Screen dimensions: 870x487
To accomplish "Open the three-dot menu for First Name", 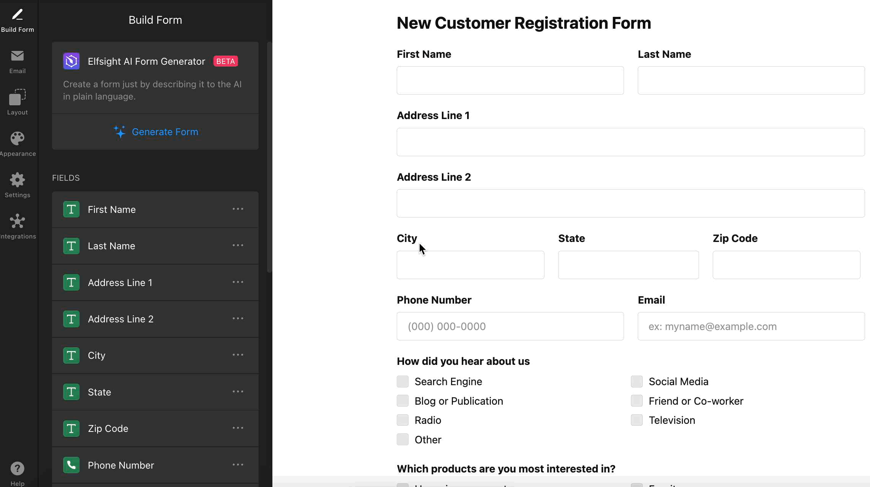I will (x=238, y=209).
